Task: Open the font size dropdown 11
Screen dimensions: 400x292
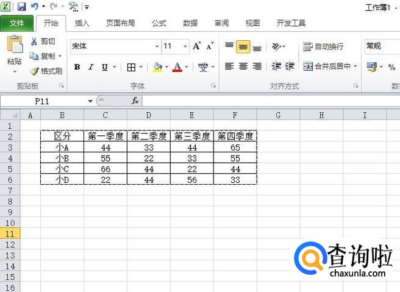Action: 185,46
